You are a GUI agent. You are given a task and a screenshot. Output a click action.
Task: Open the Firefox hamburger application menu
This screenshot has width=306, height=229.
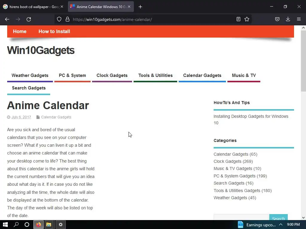tap(299, 19)
